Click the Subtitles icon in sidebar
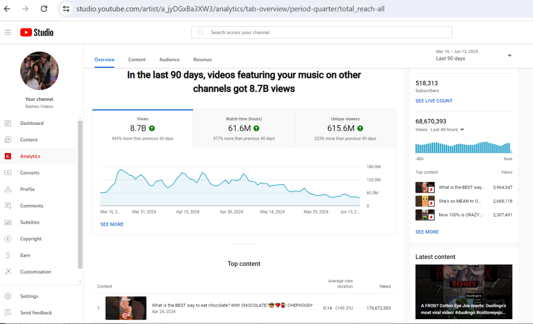The height and width of the screenshot is (324, 533). 8,222
